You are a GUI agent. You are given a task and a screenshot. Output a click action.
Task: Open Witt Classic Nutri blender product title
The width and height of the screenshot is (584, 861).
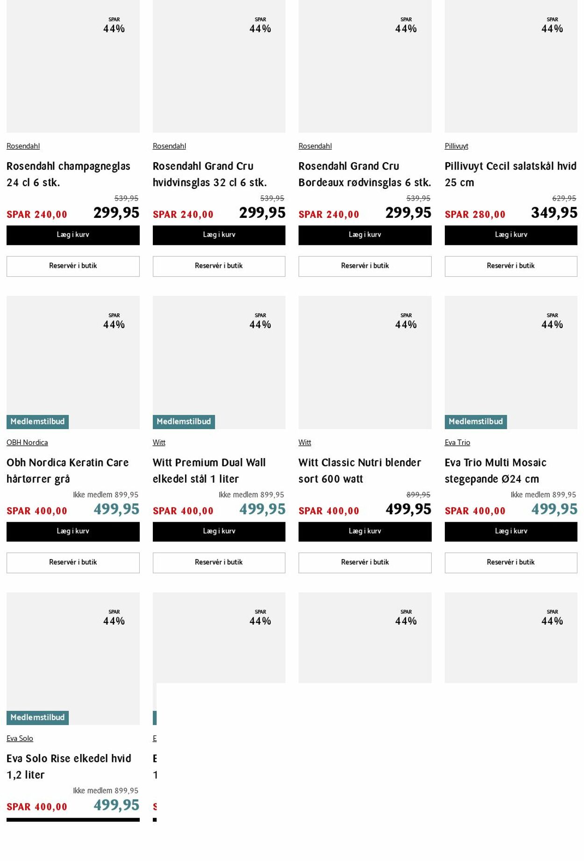[x=360, y=471]
